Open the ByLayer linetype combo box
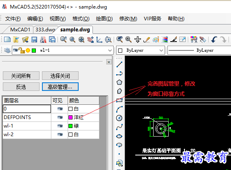Viewport: 231px width, 170px height. 199,50
